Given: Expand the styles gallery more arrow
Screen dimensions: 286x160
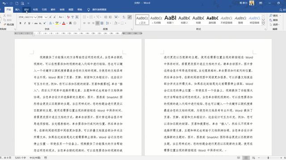Looking at the screenshot, I should [263, 24].
